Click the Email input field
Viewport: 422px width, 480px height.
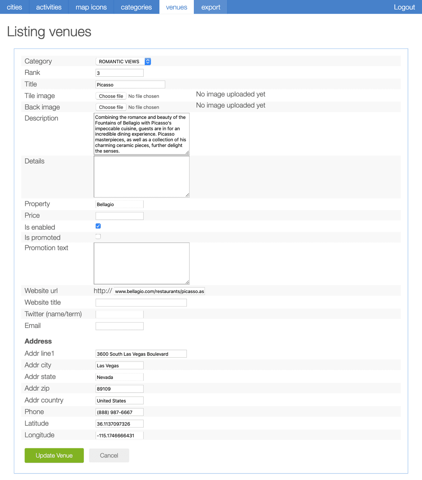[120, 326]
